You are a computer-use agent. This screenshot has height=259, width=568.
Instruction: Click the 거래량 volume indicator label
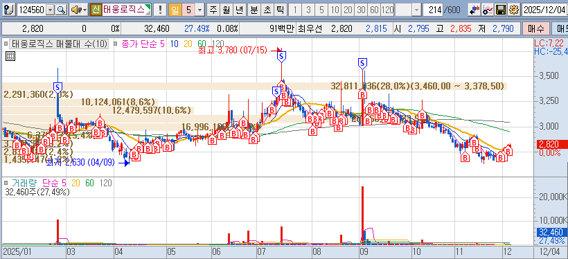pyautogui.click(x=25, y=183)
